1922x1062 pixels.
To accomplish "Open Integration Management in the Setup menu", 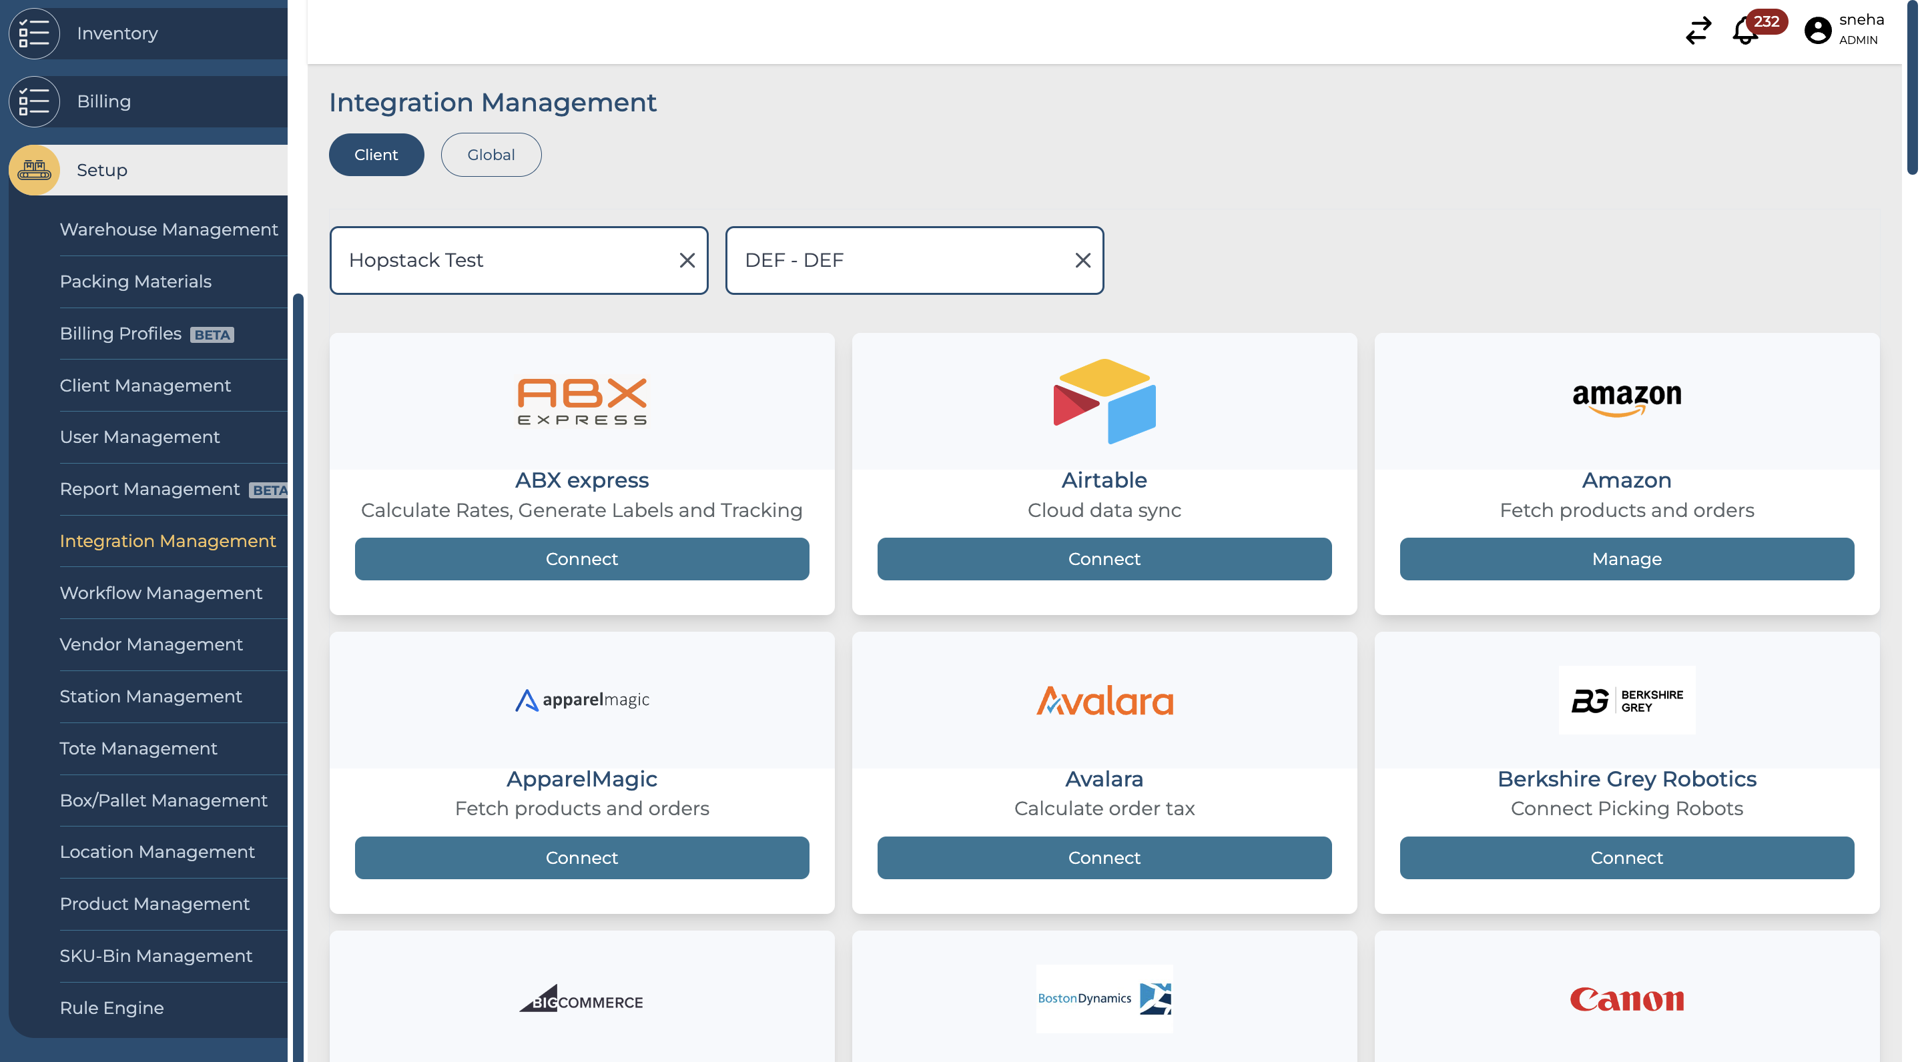I will 169,541.
